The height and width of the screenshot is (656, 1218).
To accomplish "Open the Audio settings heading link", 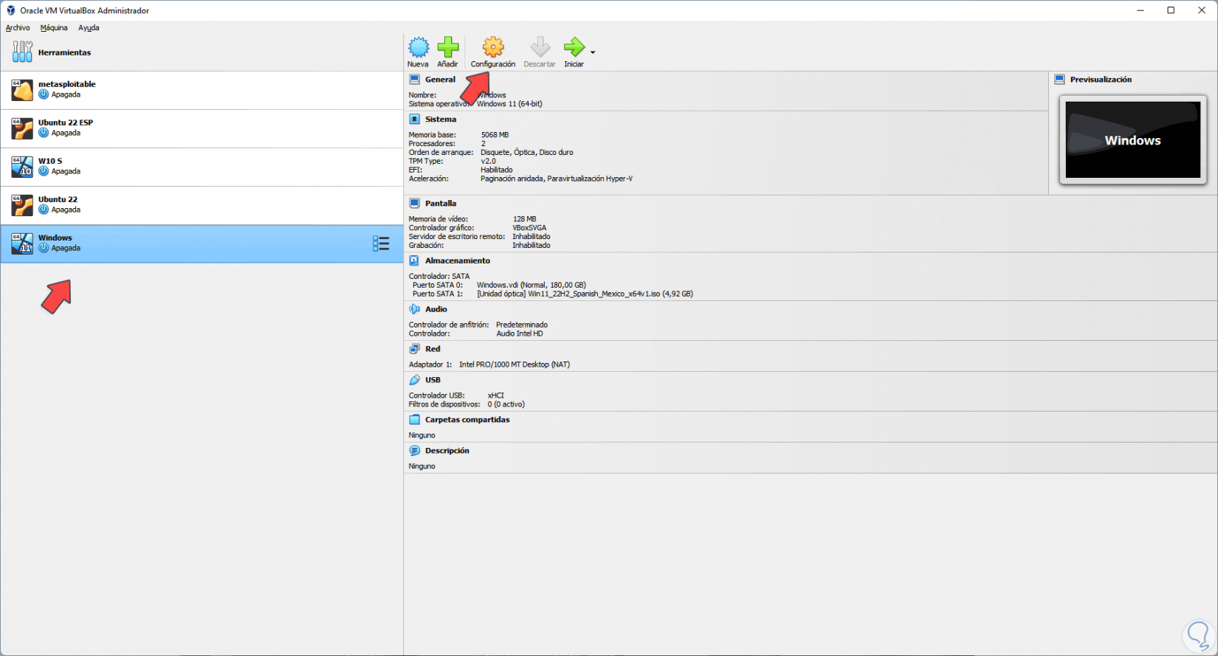I will coord(436,310).
